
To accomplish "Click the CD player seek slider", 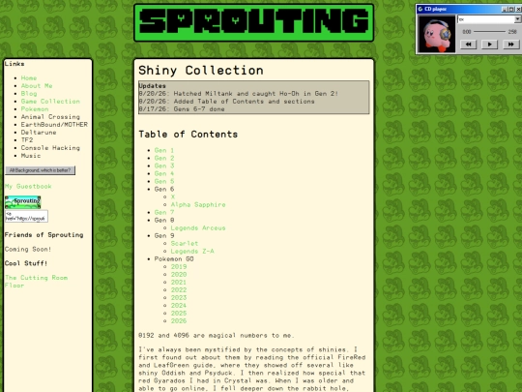I will pos(489,32).
